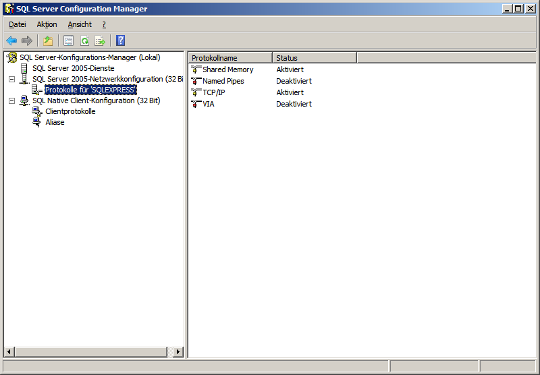Collapse the SQL Native Client-Konfiguration node
540x375 pixels.
11,101
